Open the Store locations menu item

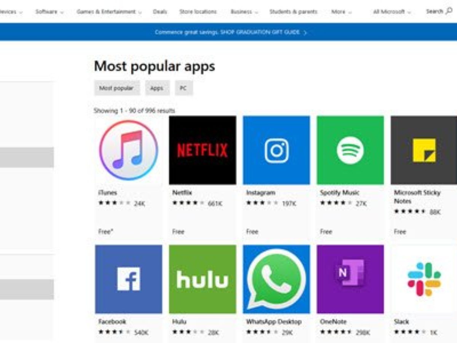(x=198, y=12)
